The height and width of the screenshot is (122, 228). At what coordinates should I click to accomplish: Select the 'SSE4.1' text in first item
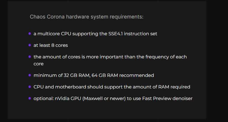point(116,34)
